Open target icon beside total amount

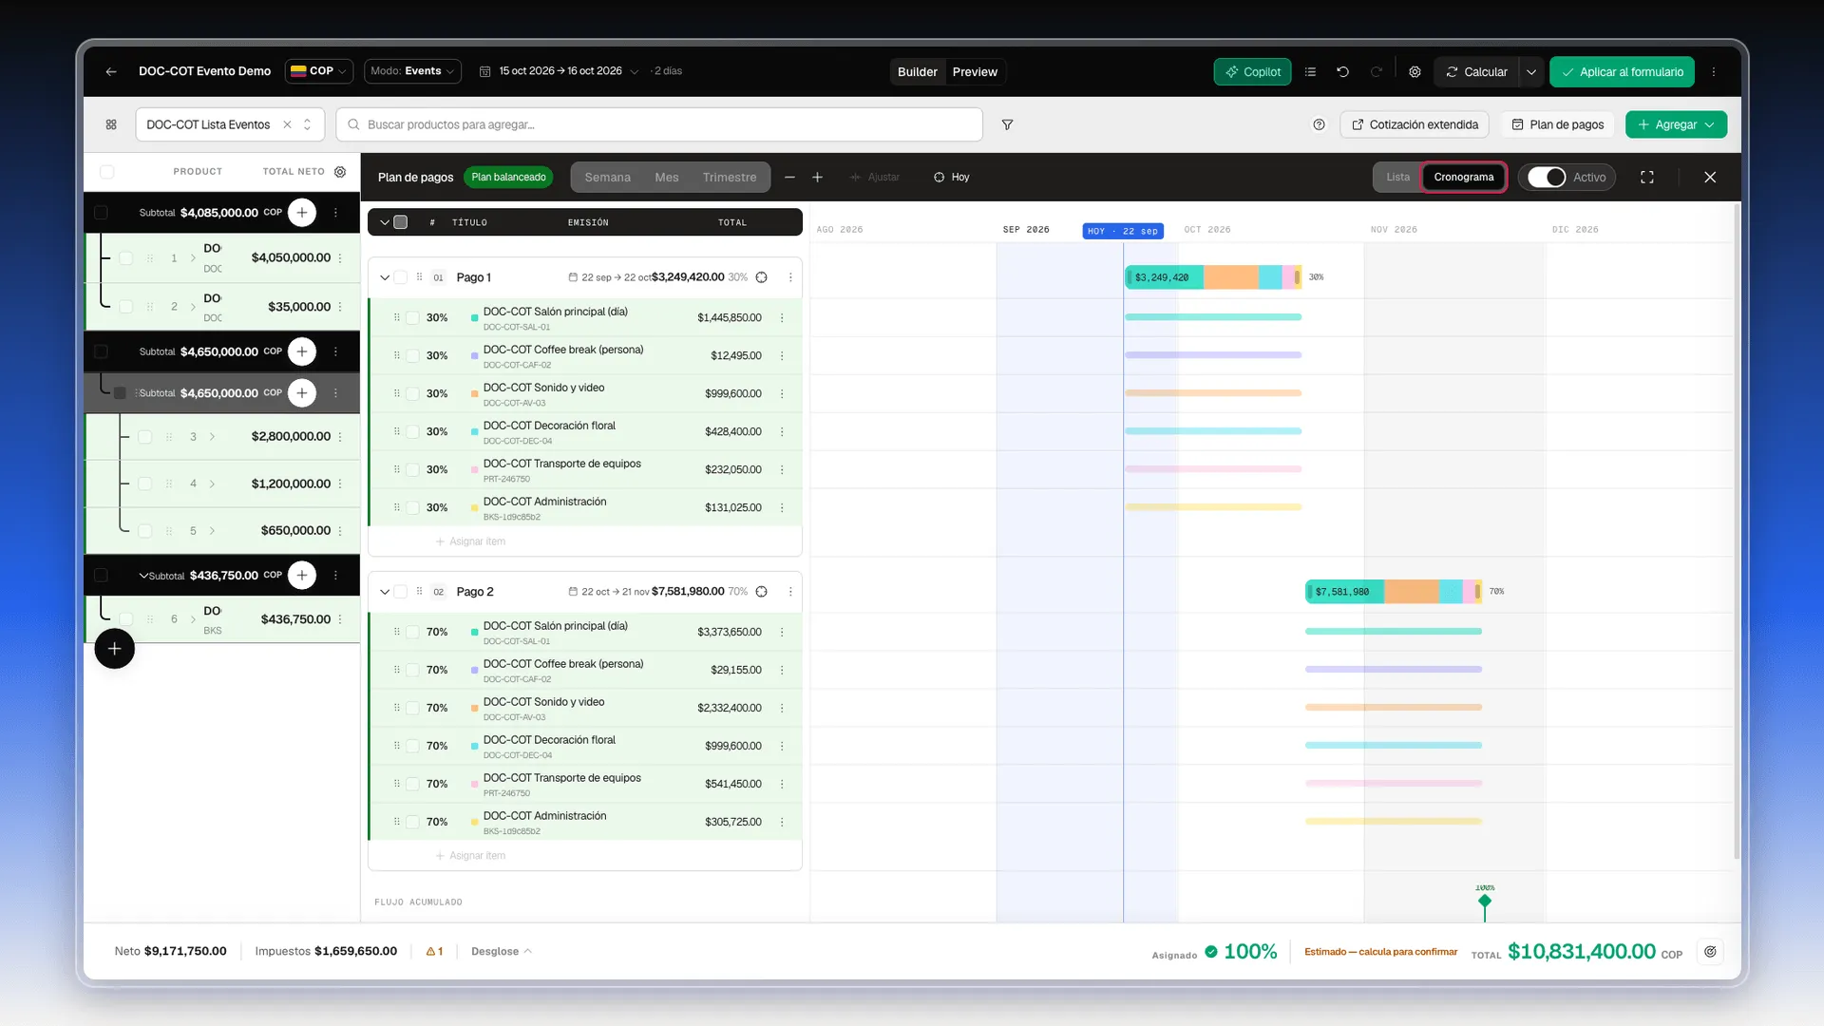(1710, 952)
